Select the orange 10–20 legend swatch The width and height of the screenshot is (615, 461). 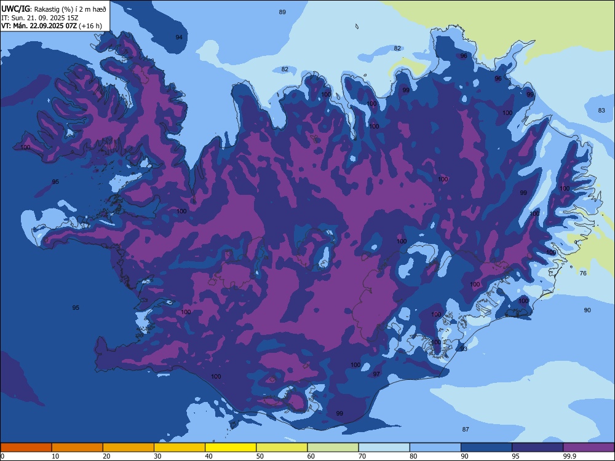[77, 447]
